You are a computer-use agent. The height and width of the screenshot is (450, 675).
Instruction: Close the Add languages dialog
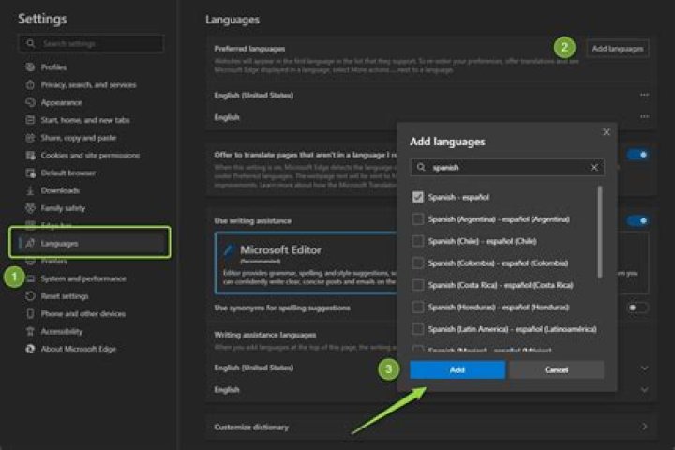coord(607,132)
